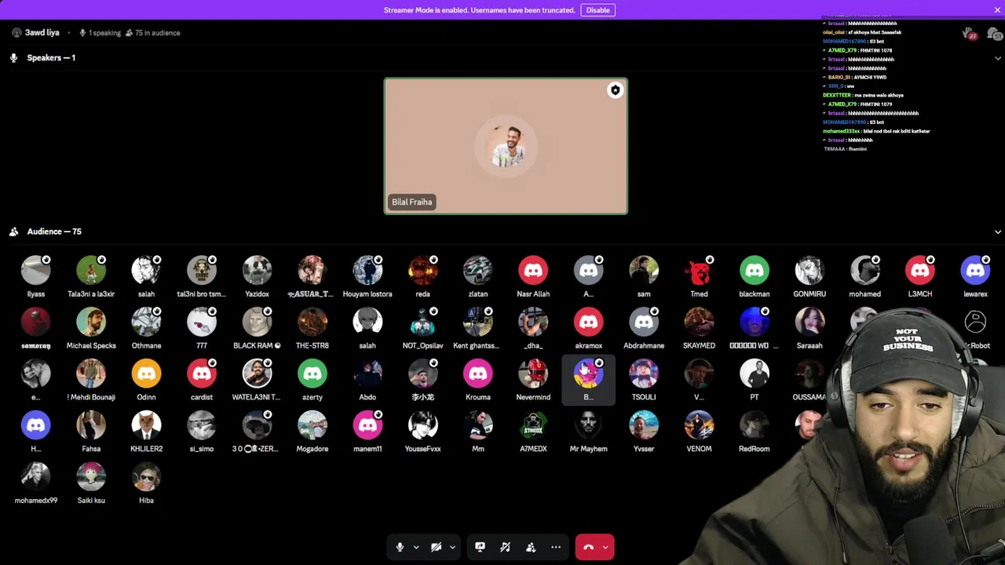Click the PT user avatar
Image resolution: width=1005 pixels, height=565 pixels.
point(755,374)
